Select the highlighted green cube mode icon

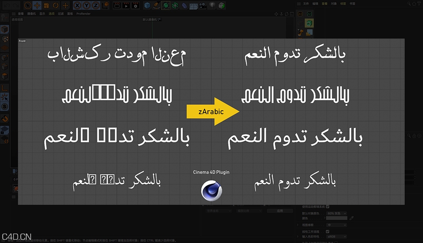(x=309, y=23)
